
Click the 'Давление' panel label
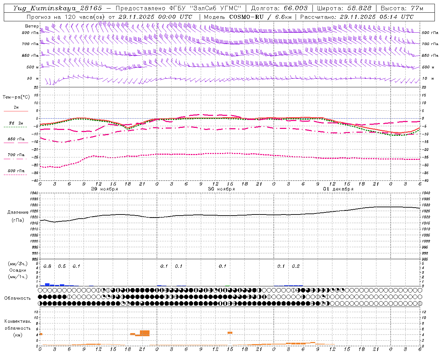coord(18,212)
